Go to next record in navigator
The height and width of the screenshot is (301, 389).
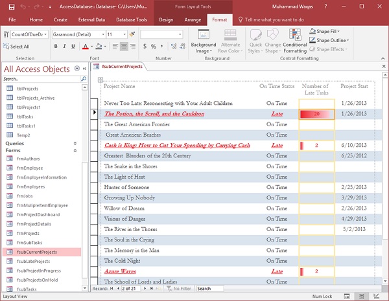[146, 289]
